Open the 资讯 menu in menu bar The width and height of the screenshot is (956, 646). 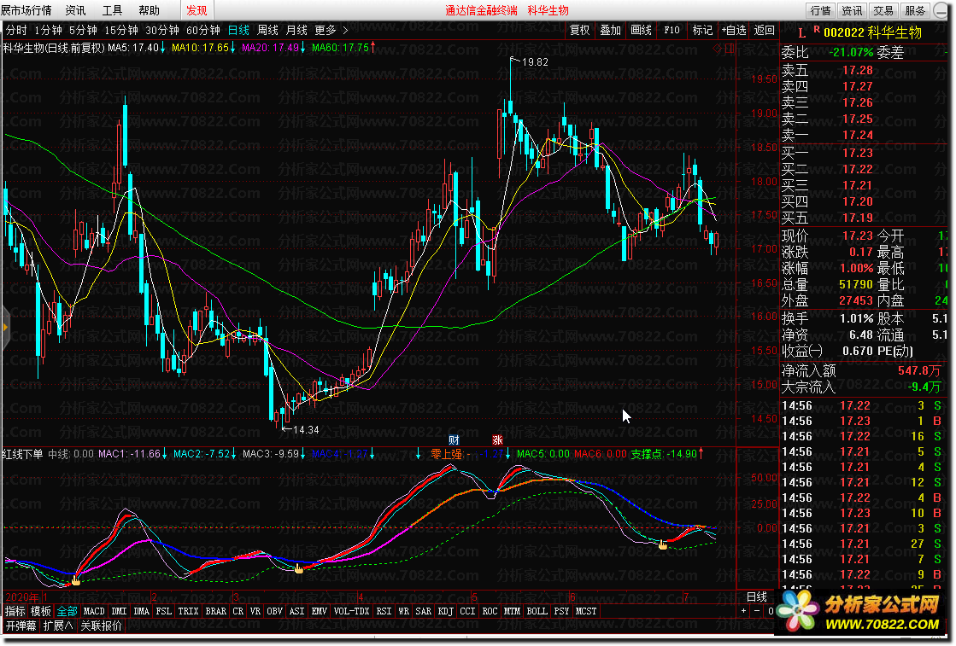(x=75, y=10)
